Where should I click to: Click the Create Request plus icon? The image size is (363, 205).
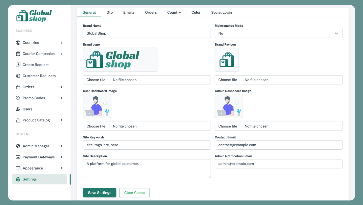click(18, 65)
